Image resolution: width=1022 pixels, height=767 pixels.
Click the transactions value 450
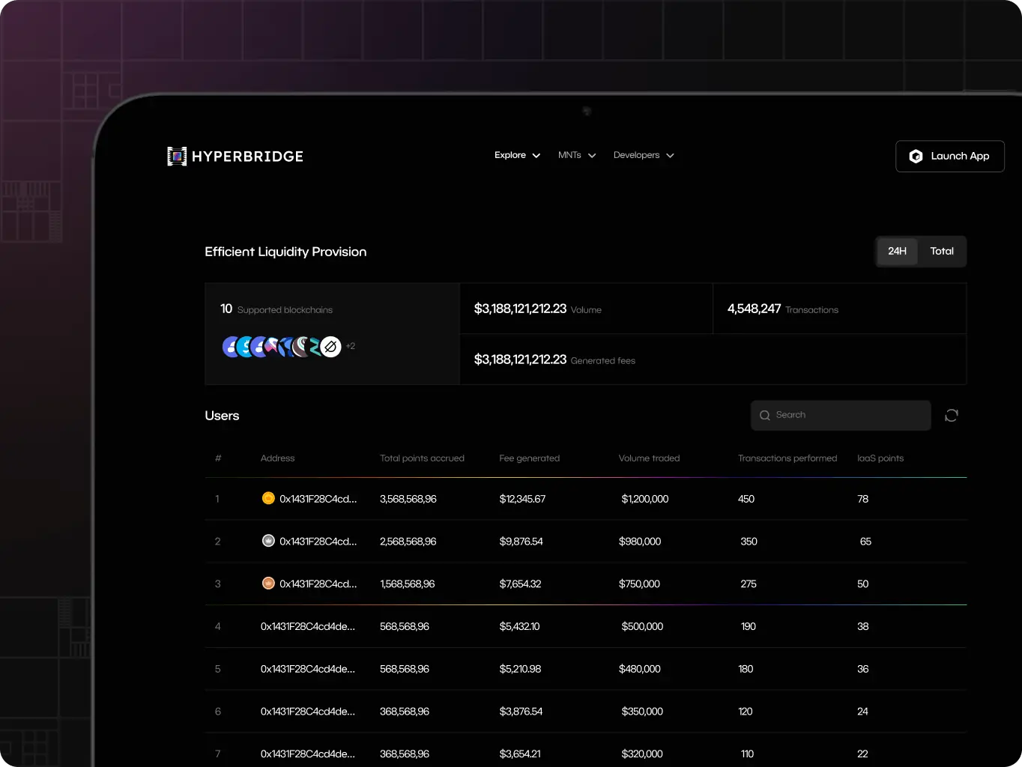pos(746,498)
